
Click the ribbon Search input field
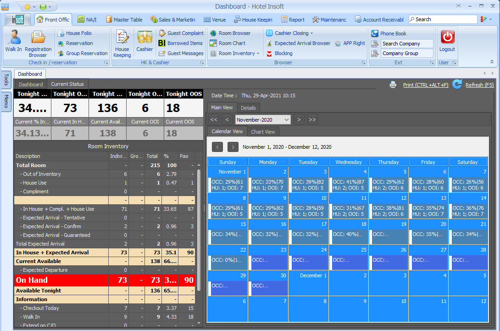[x=445, y=19]
